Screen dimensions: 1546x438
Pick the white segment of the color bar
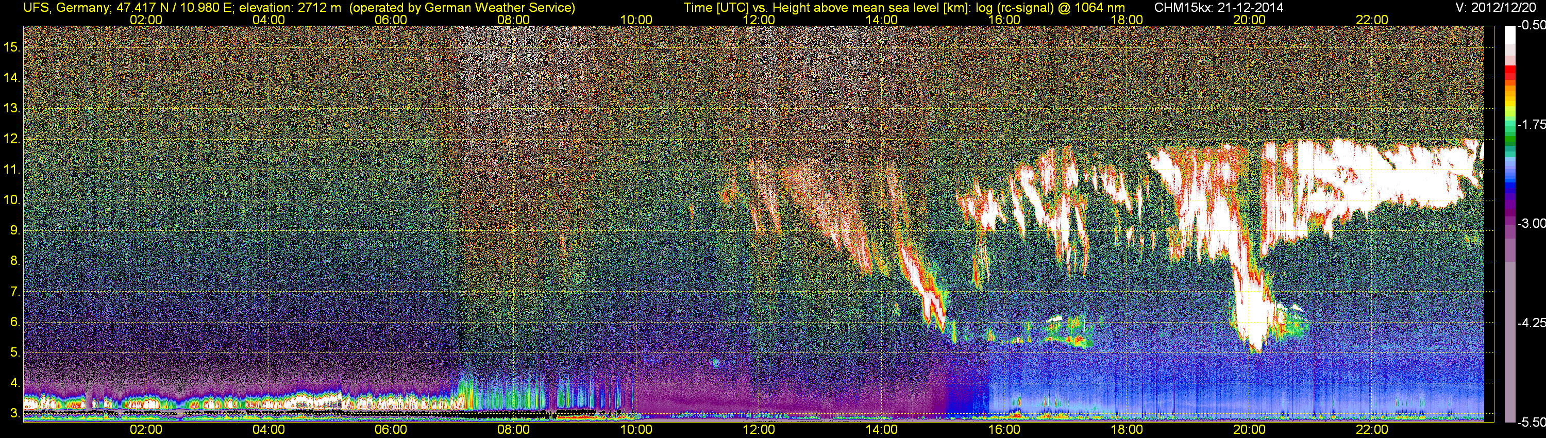(x=1509, y=35)
